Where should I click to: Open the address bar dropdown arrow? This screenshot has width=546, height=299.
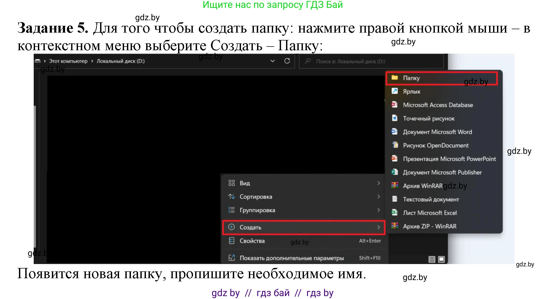point(273,61)
